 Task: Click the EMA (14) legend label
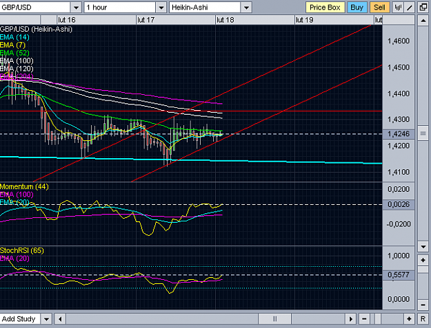(15, 37)
